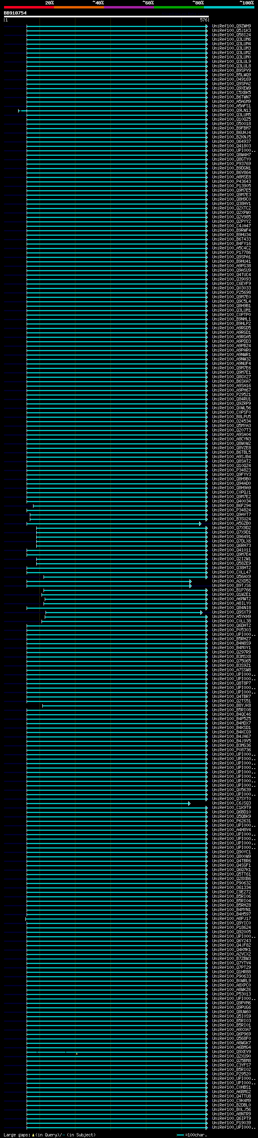Screen dimensions: 258x1138
Task: Click the UniRef100_A2XD52 label
Action: pos(231,581)
